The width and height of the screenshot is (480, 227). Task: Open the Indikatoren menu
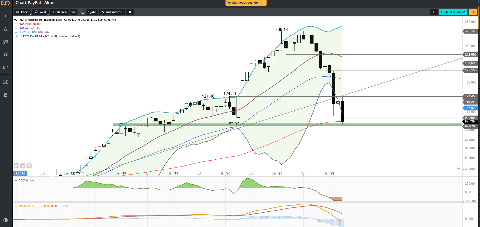pos(112,12)
